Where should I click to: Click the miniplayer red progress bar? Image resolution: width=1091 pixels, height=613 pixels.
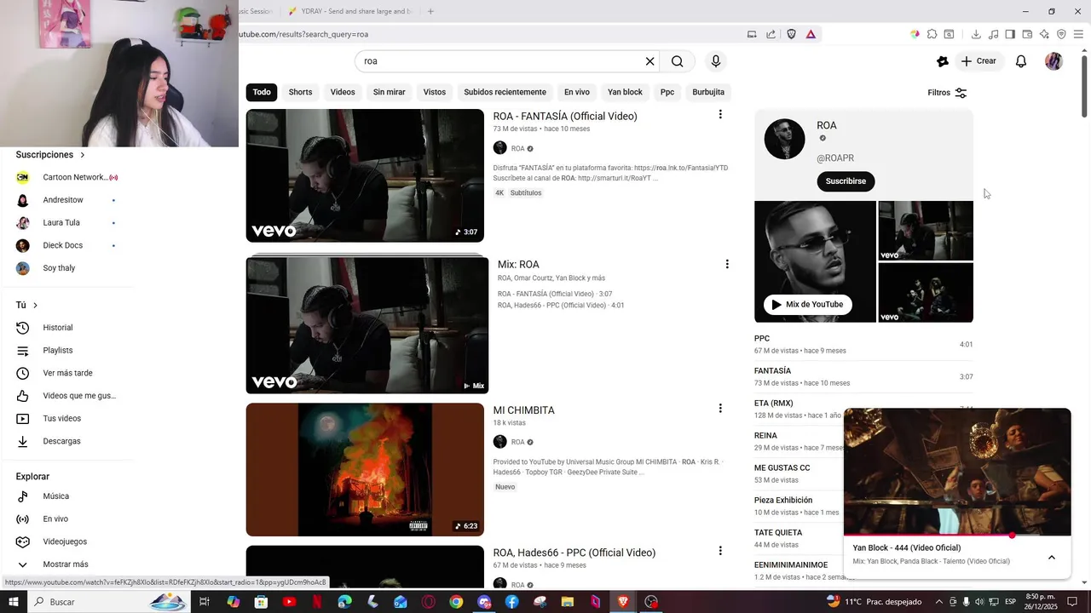pyautogui.click(x=957, y=536)
